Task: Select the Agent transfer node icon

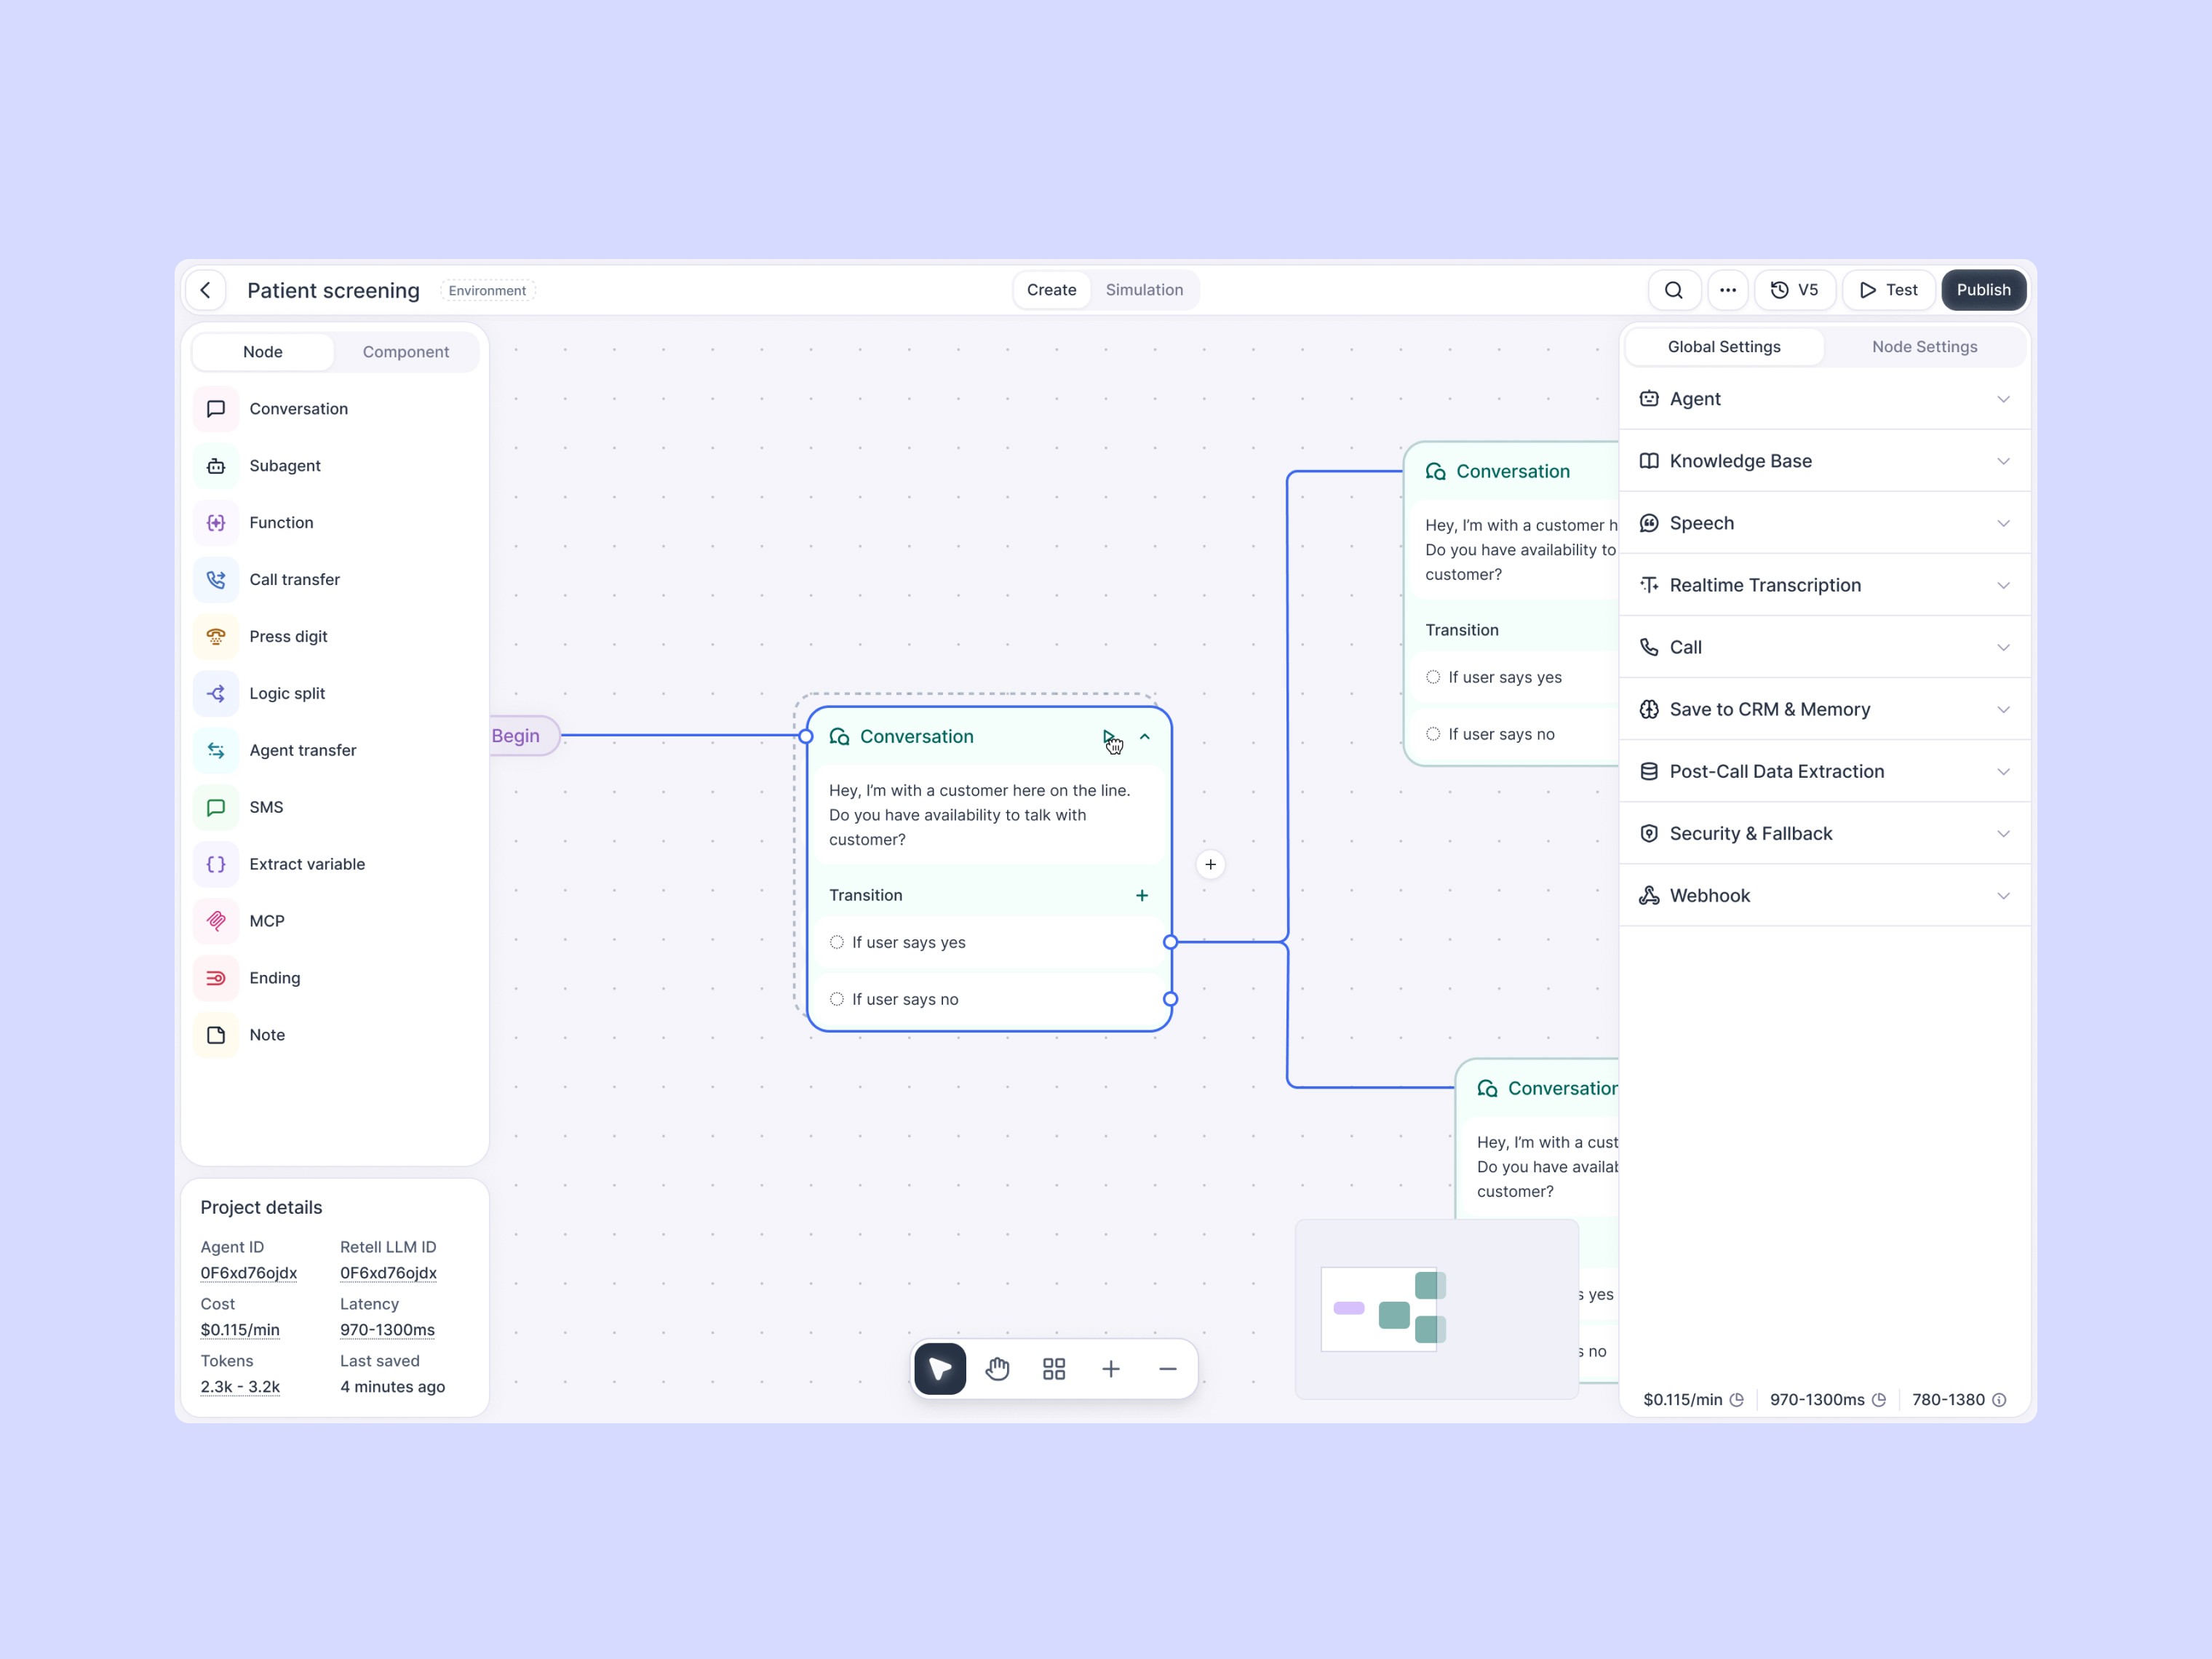Action: point(216,751)
